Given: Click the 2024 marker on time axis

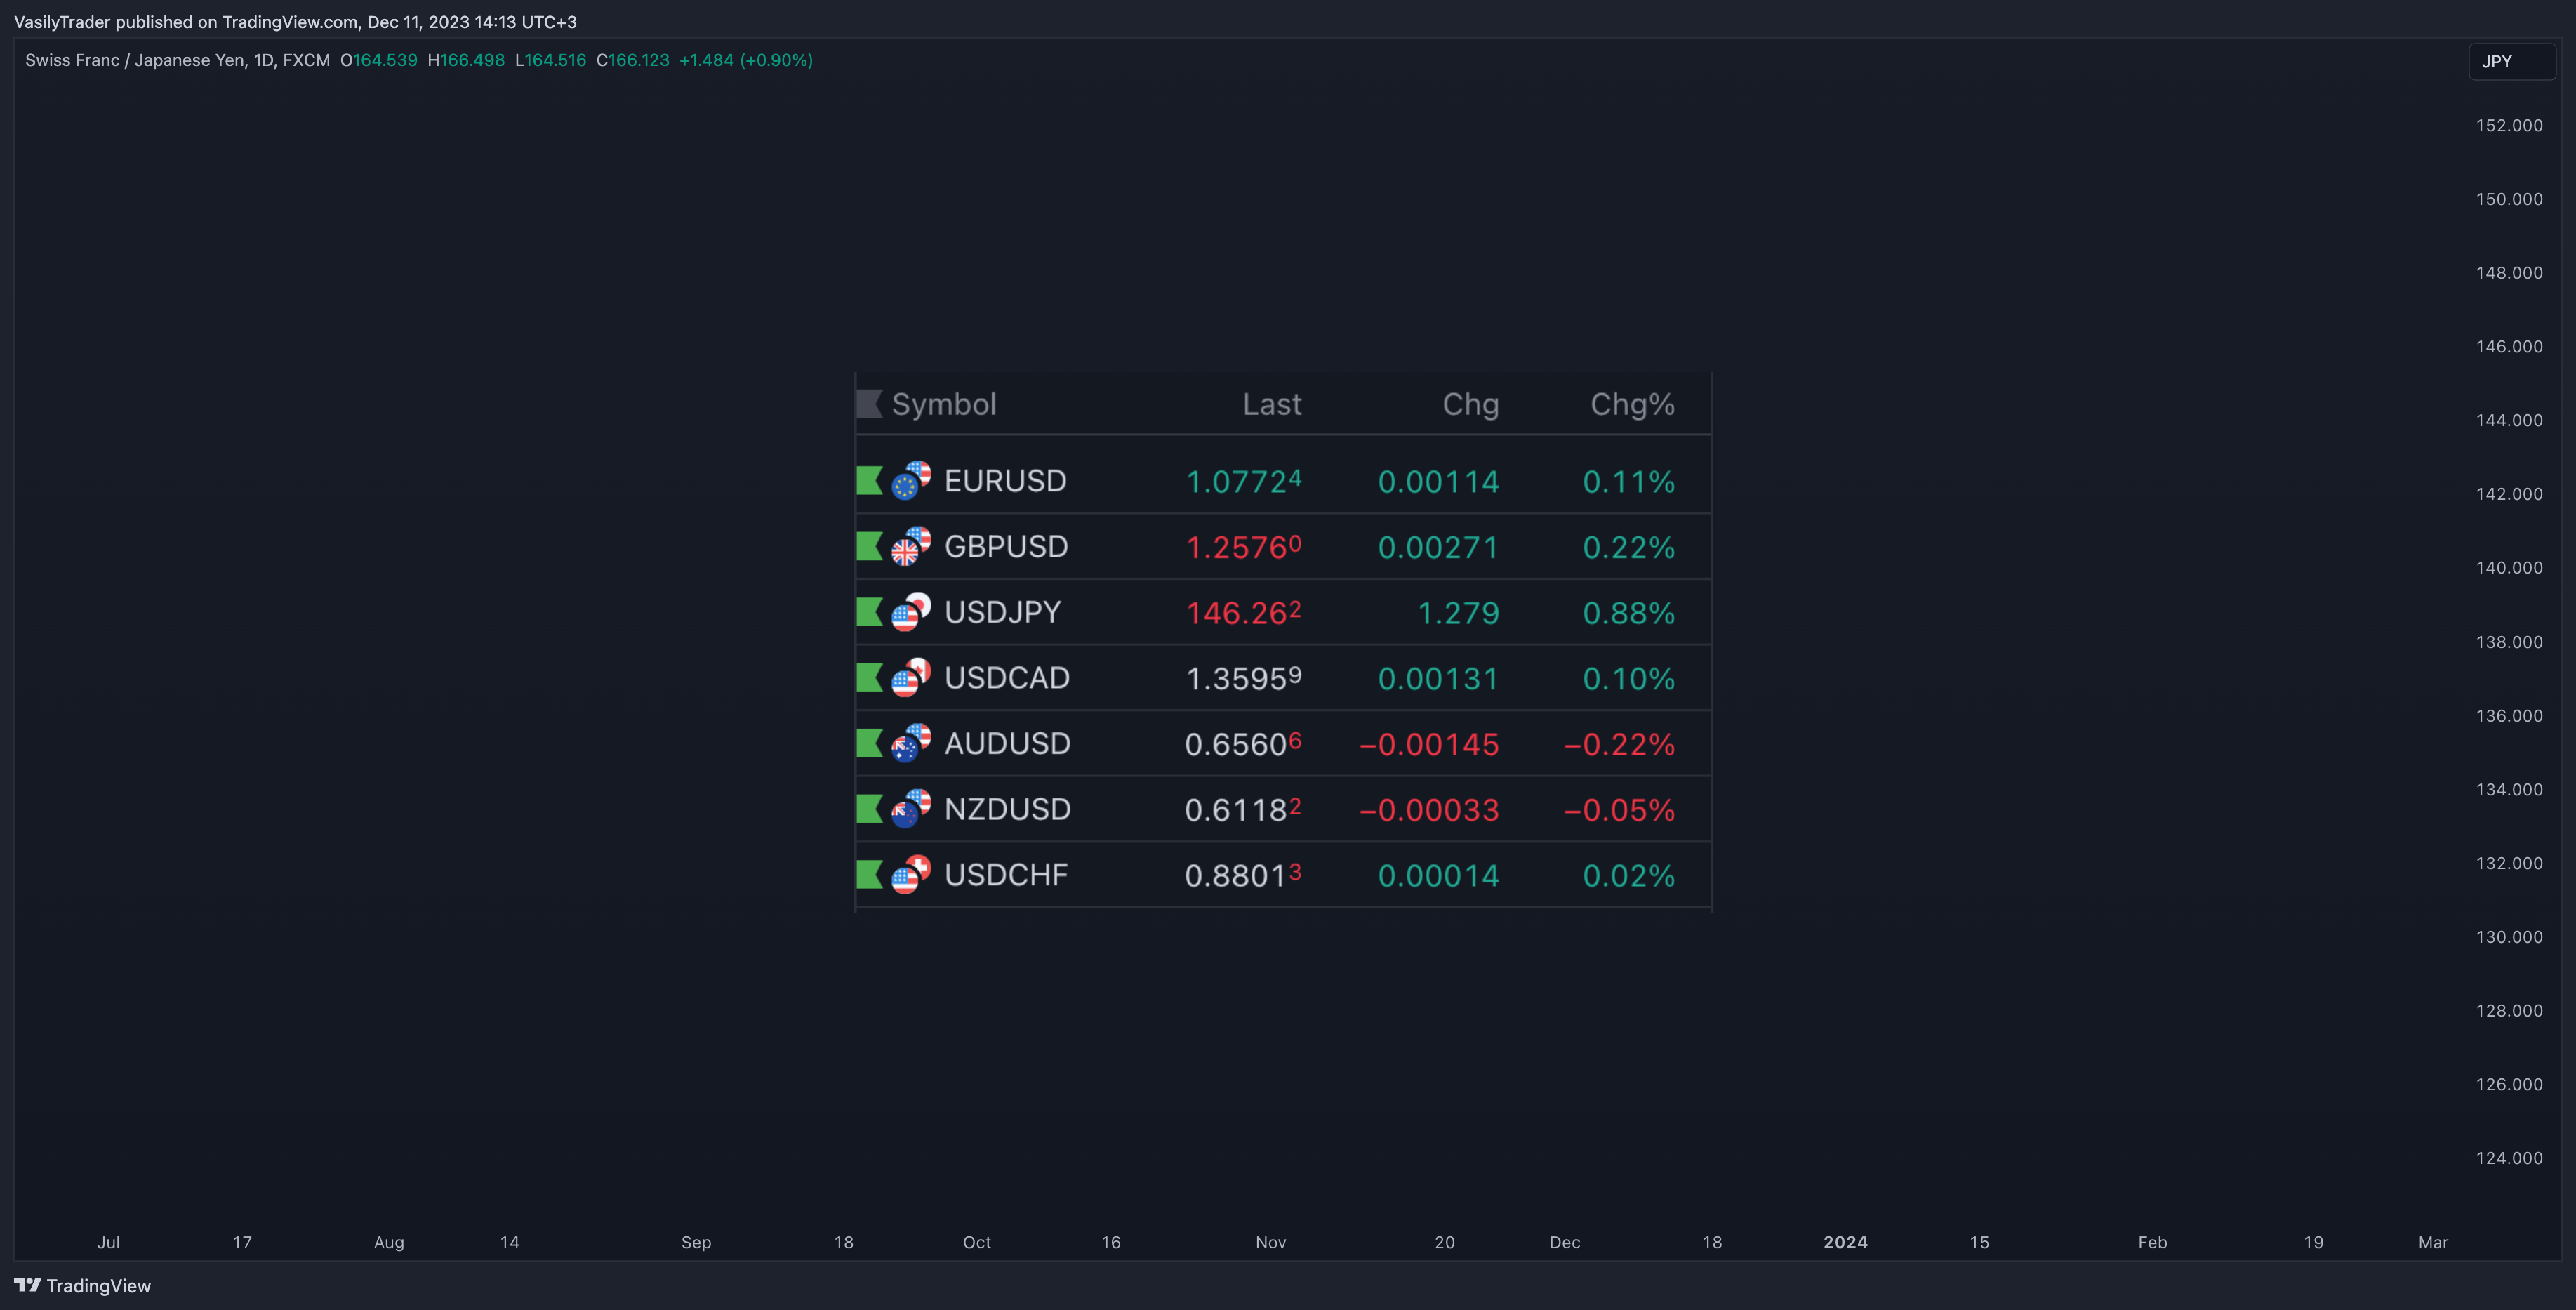Looking at the screenshot, I should (x=1845, y=1242).
